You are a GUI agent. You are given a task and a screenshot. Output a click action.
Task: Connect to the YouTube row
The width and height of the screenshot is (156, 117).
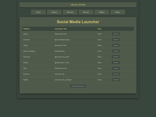coord(116,40)
